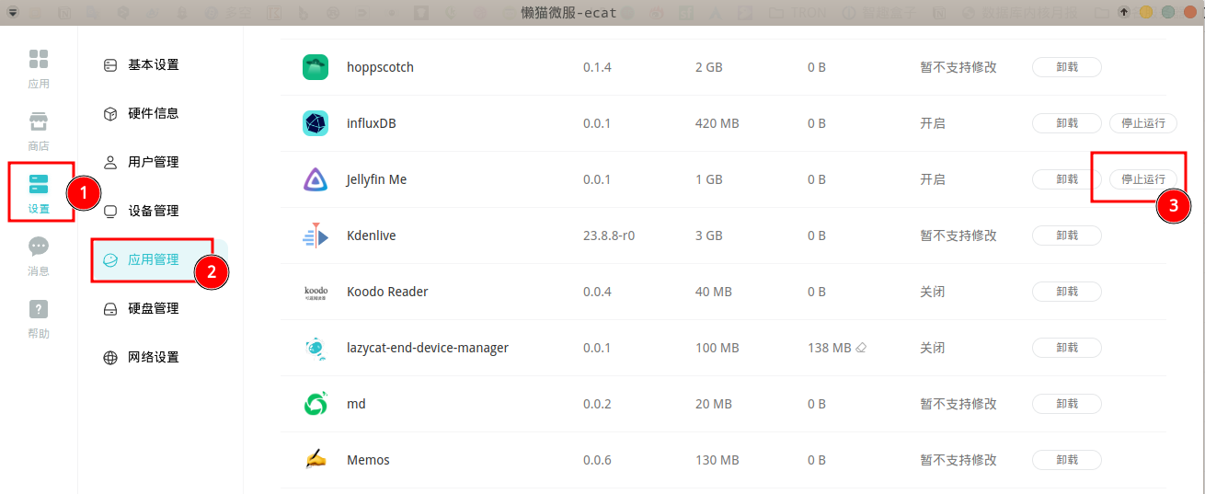
Task: Uninstall Kdenlive with its 卸载 button
Action: (x=1067, y=236)
